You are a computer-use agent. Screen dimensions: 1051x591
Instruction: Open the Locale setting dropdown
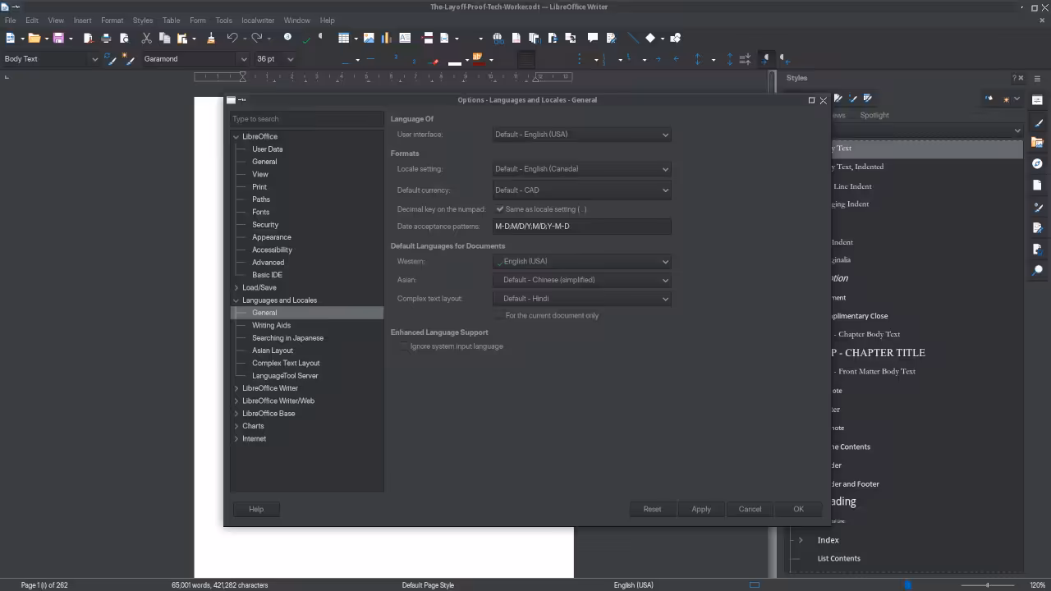pos(581,169)
